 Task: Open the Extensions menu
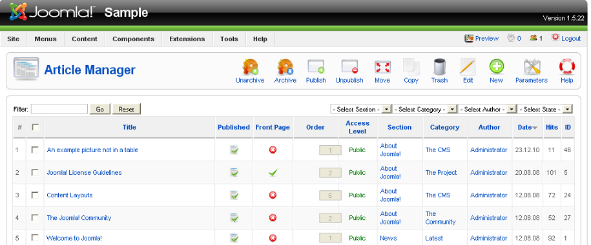coord(187,39)
